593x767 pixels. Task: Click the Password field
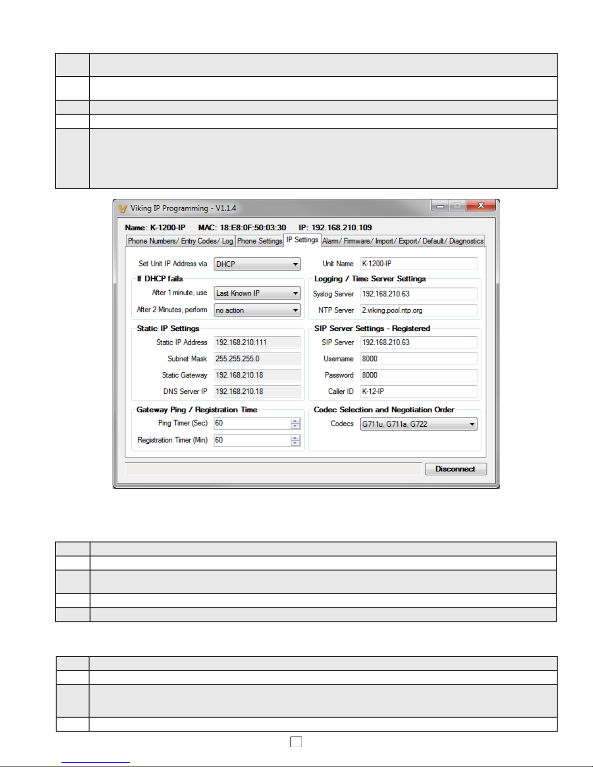(419, 375)
